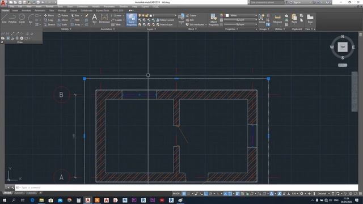Toggle the layer on/off lightbulb icon
The width and height of the screenshot is (363, 204).
point(140,15)
